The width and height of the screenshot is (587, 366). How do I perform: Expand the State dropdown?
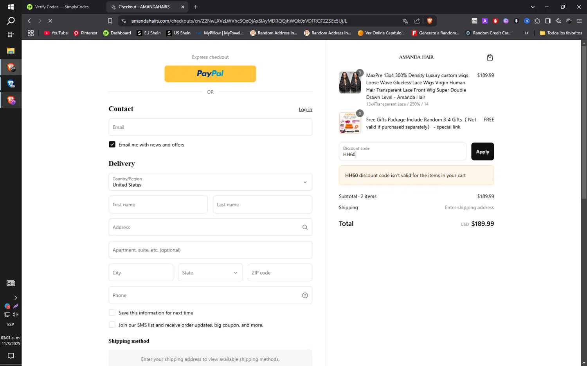point(210,272)
